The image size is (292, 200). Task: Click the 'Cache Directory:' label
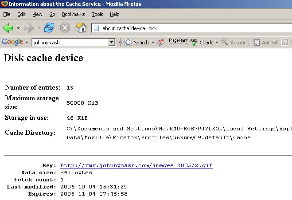coord(30,133)
